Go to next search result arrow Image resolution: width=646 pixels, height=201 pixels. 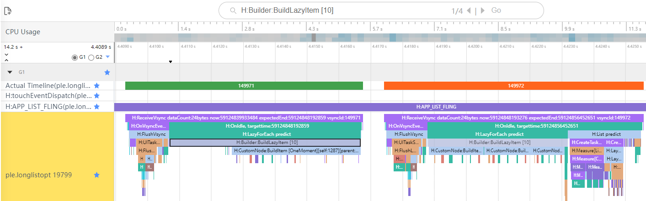coord(482,10)
